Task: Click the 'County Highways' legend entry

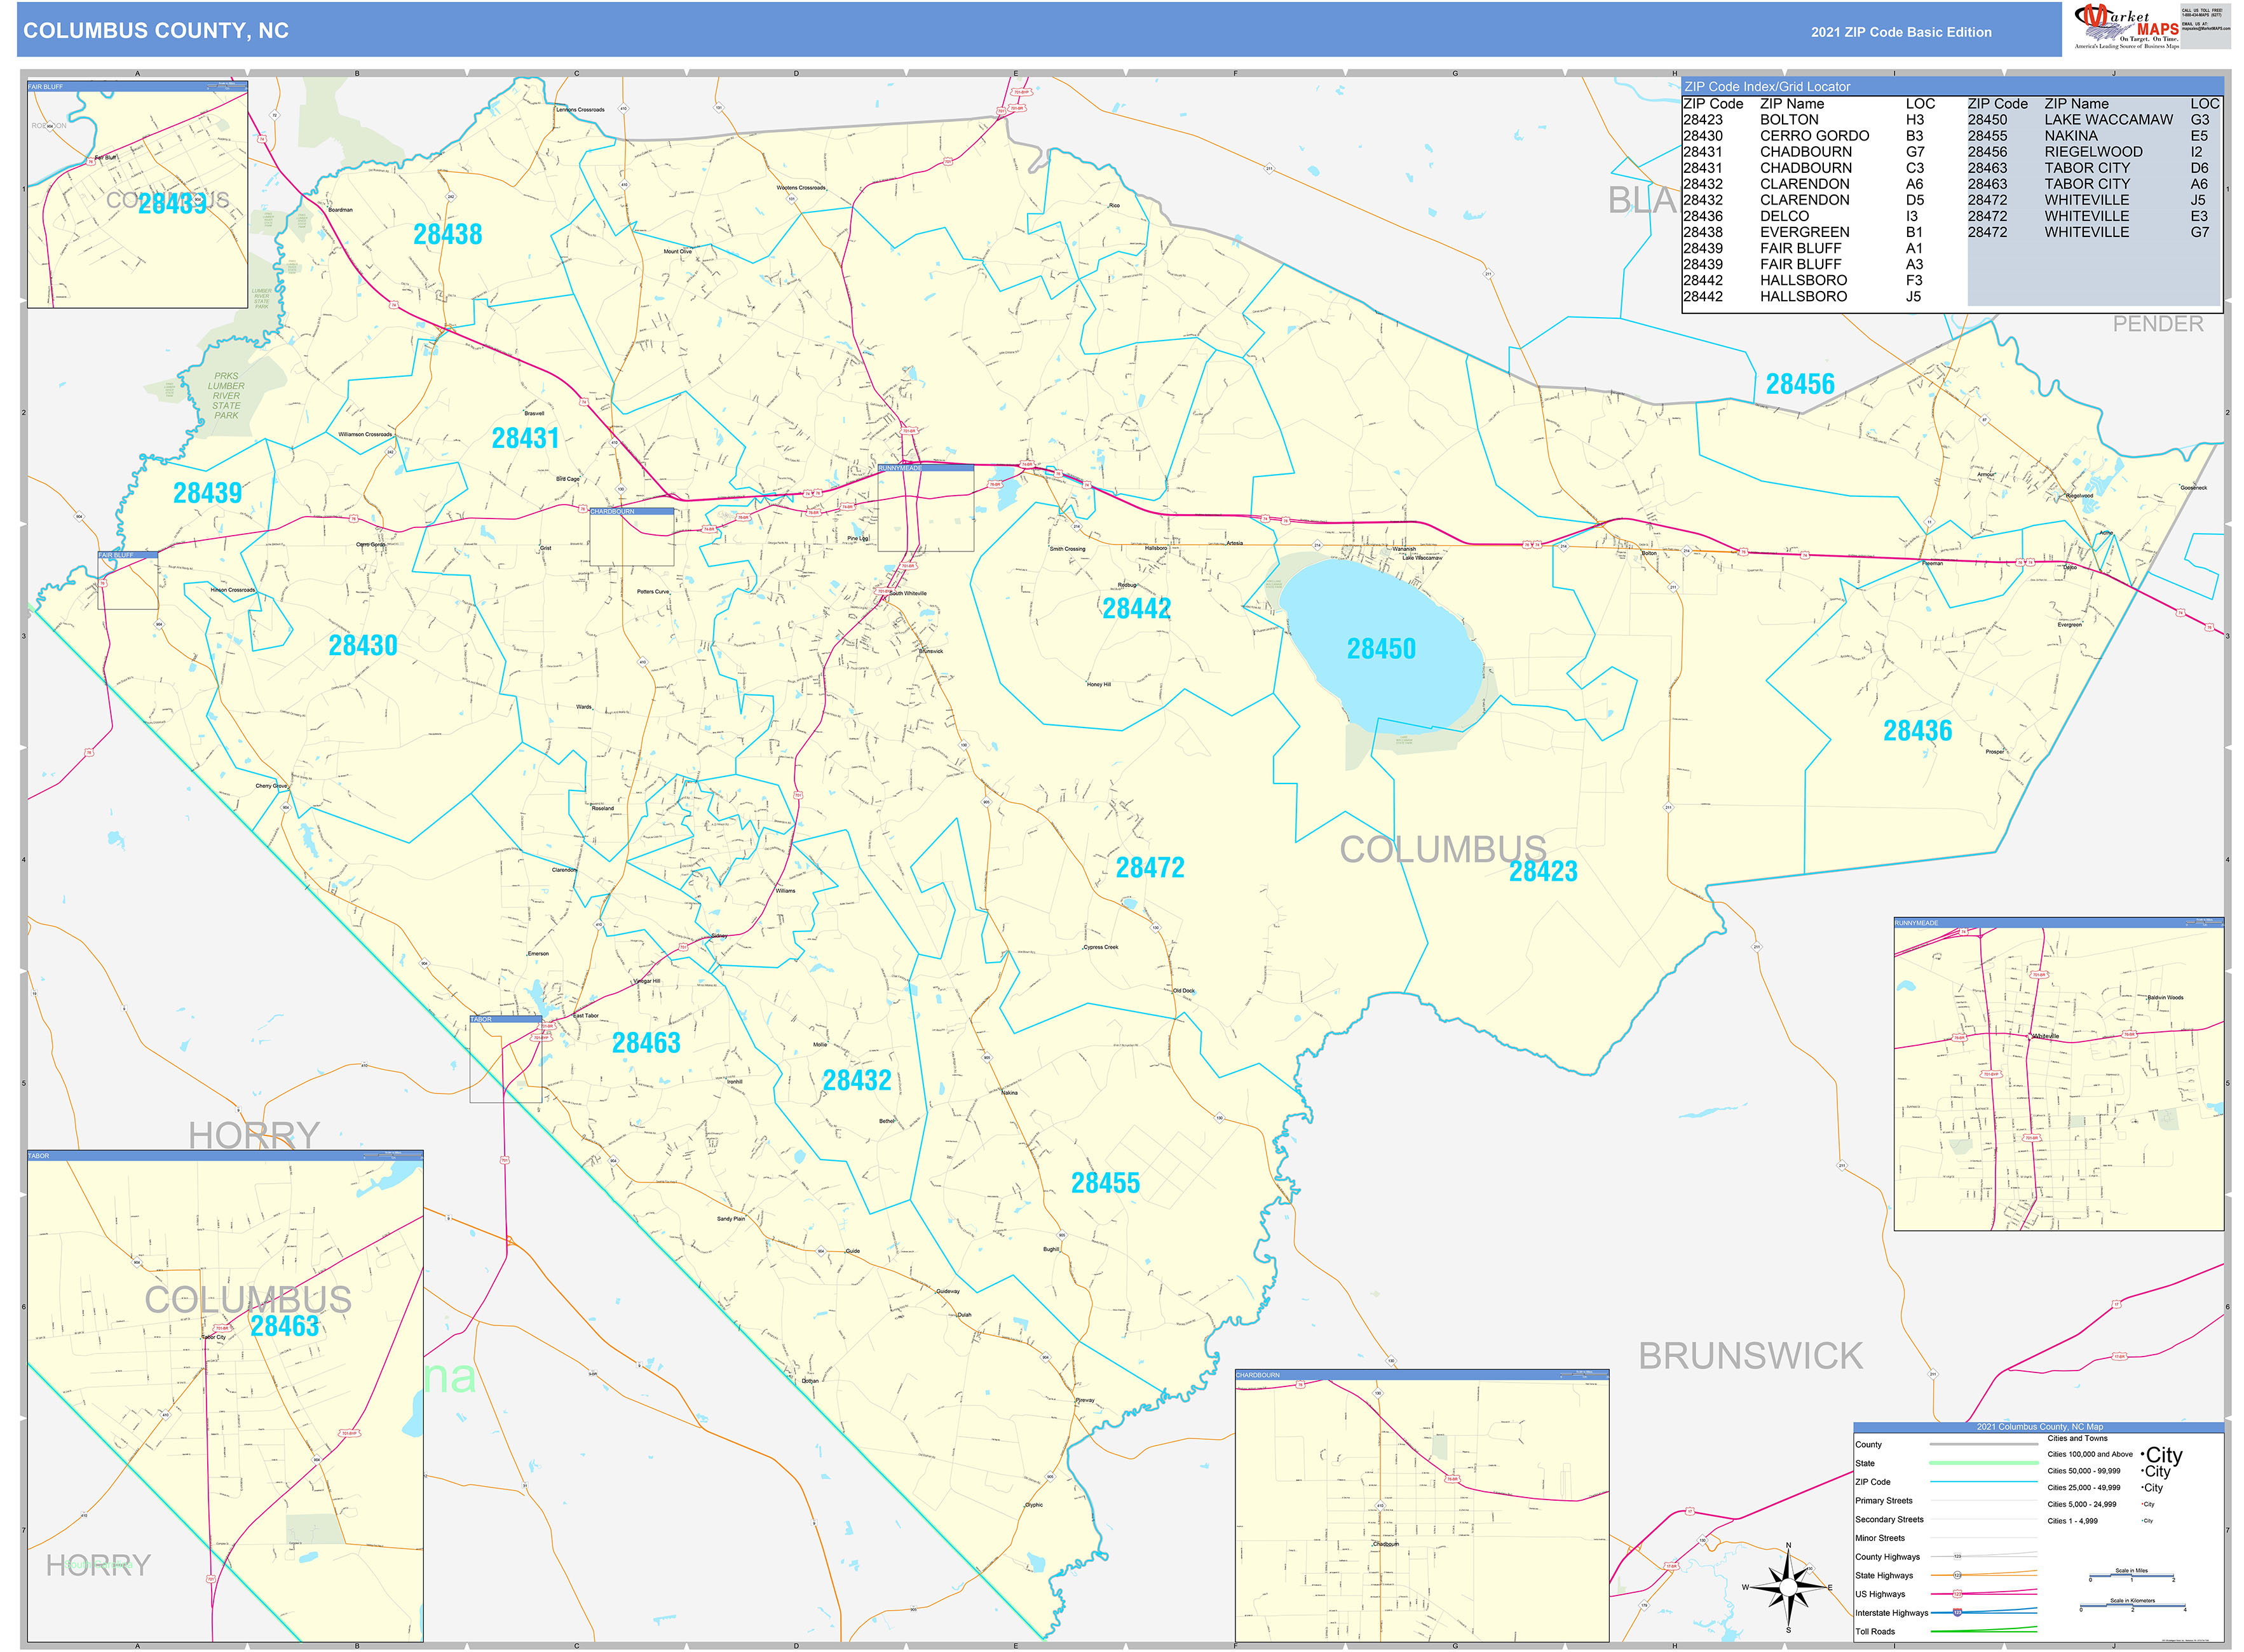Action: click(x=1946, y=1557)
